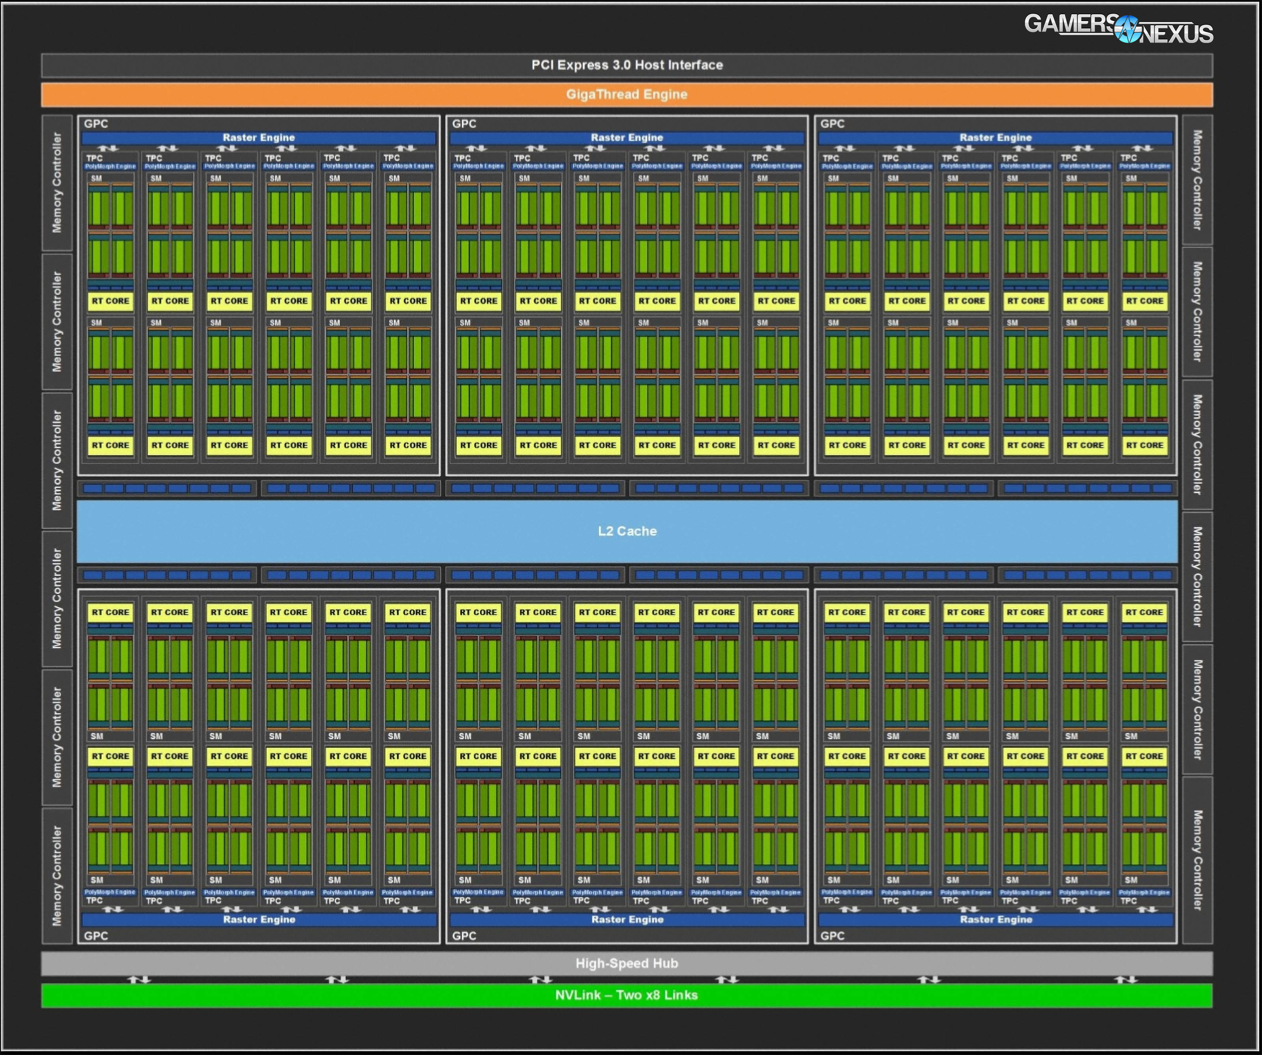Click the Raster Engine bar in top-middle GPC
Image resolution: width=1262 pixels, height=1055 pixels.
click(x=627, y=138)
